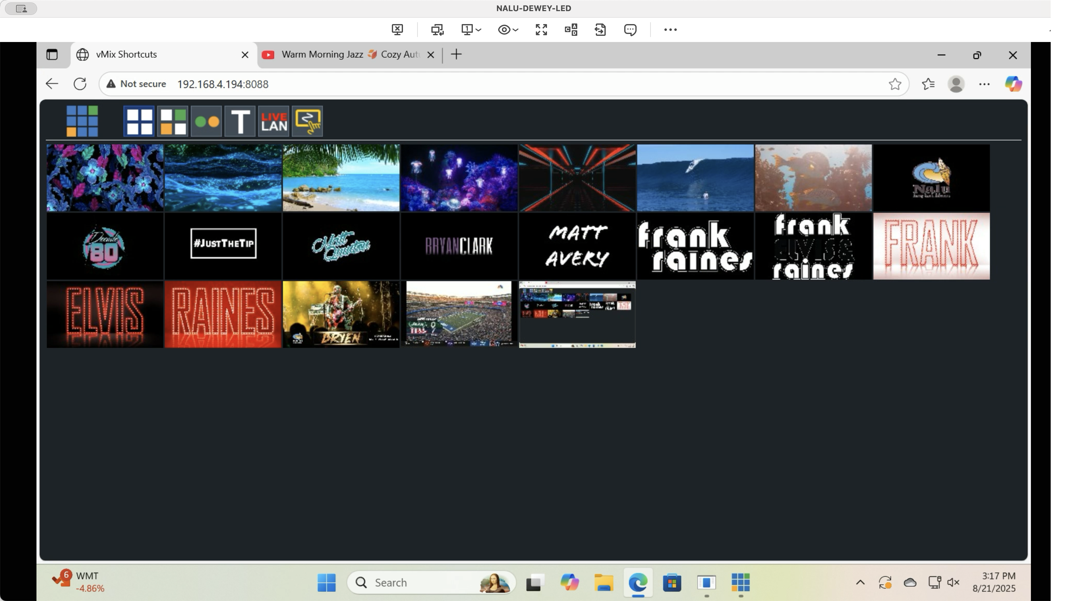This screenshot has width=1068, height=601.
Task: Open the vMix app in the taskbar
Action: 740,582
